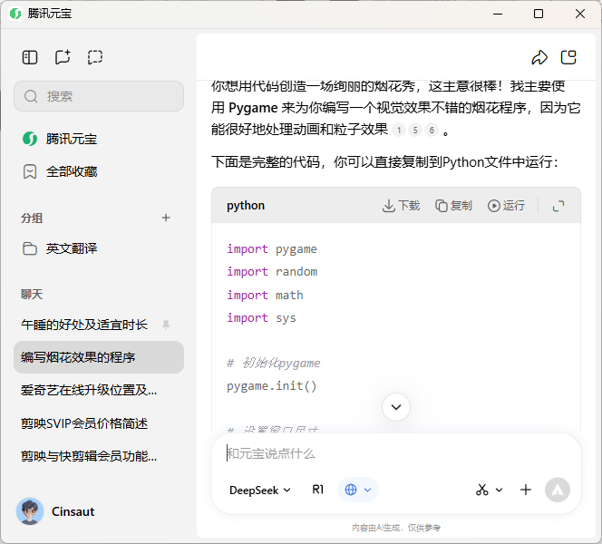Toggle the globe web search option
This screenshot has width=602, height=544.
point(358,490)
